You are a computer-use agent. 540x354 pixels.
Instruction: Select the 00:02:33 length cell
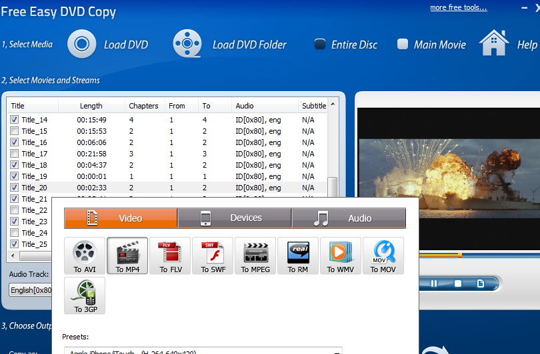tap(91, 188)
